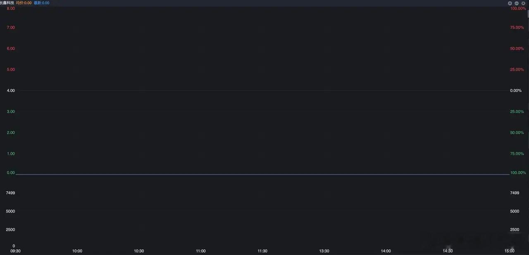Open chart settings gear icon

pos(523,3)
